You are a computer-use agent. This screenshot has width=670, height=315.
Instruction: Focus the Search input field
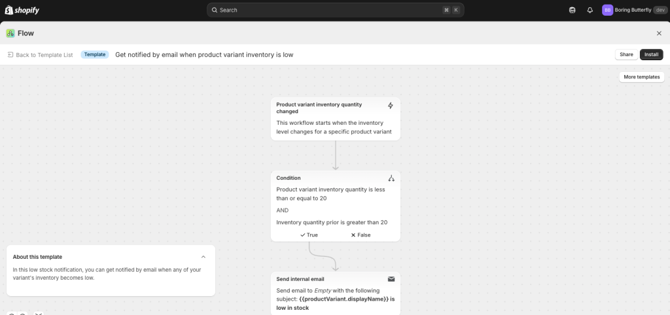[327, 10]
